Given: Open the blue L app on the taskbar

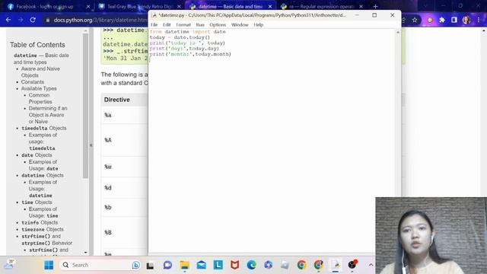Looking at the screenshot, I should click(x=218, y=265).
